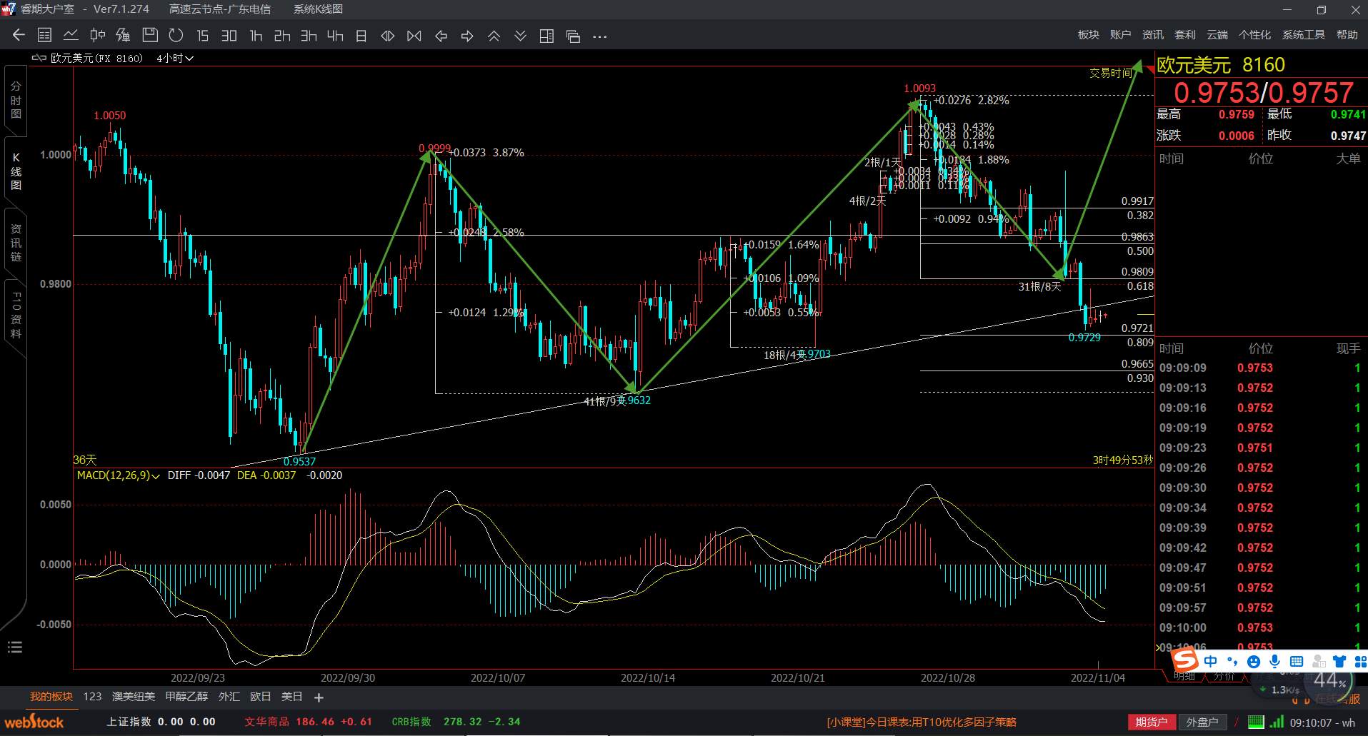
Task: Open the 云端 menu
Action: [1217, 35]
